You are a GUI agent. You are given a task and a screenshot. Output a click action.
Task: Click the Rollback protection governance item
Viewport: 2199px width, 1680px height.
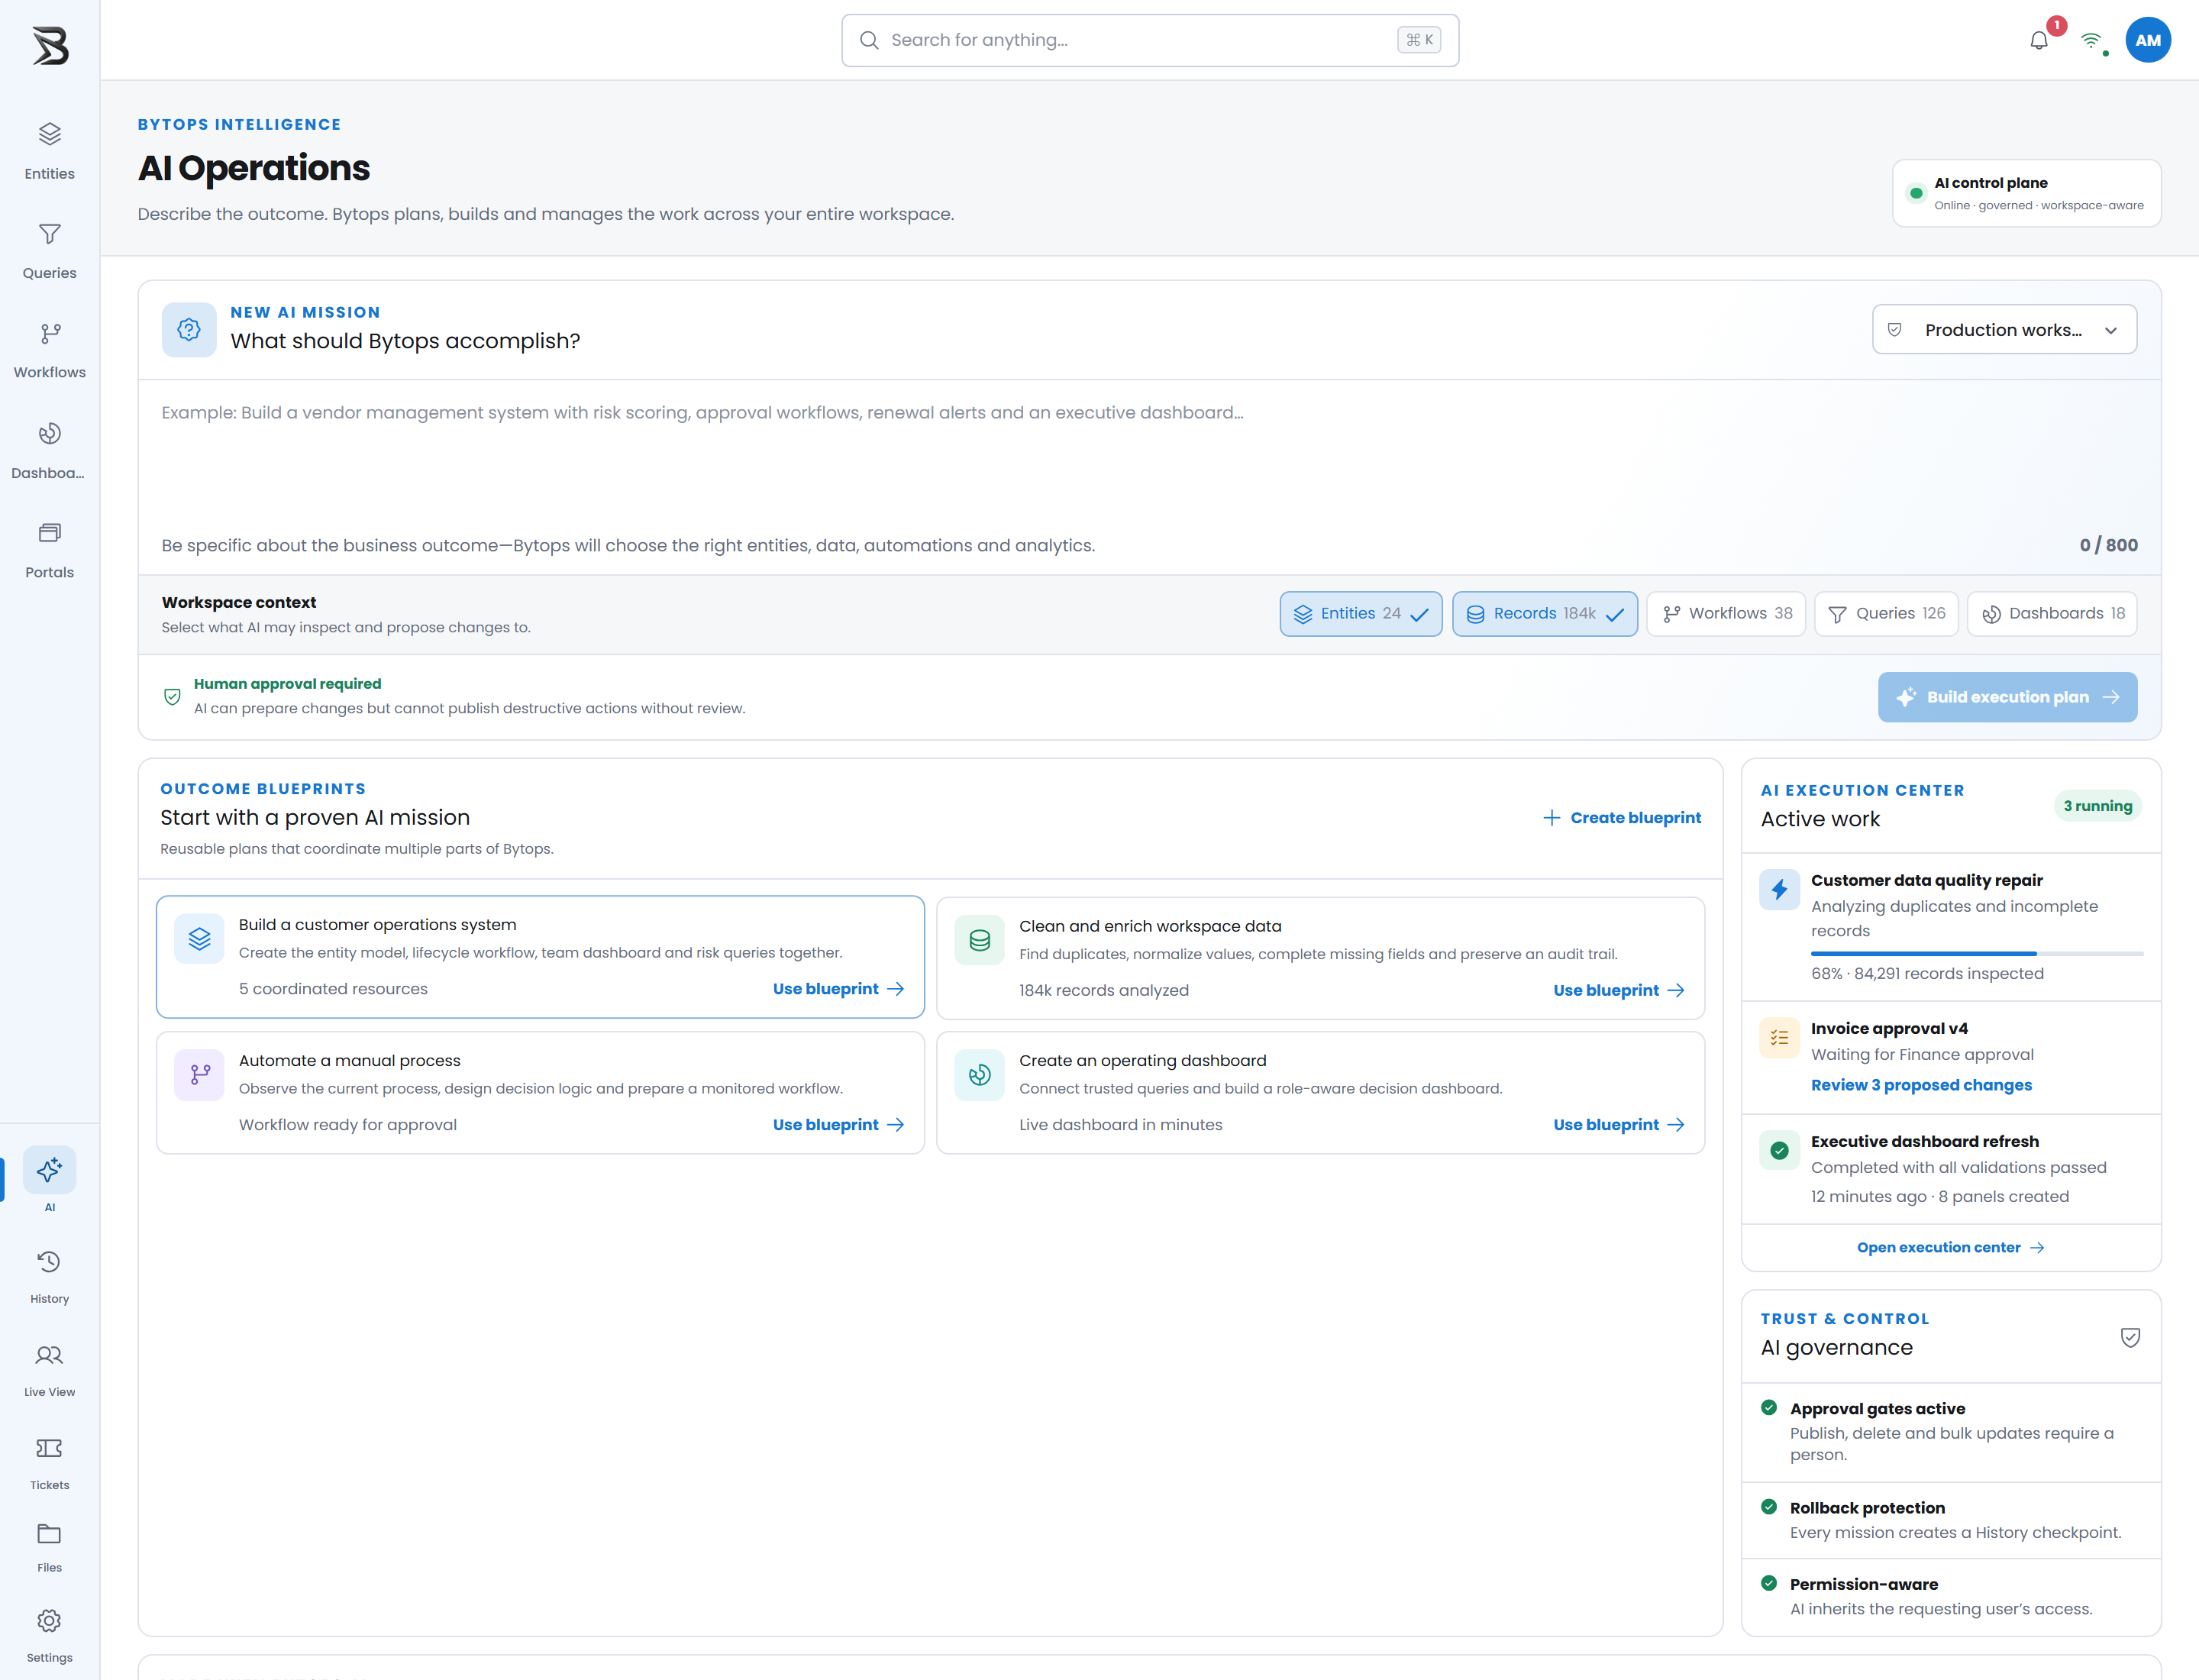(x=1951, y=1519)
